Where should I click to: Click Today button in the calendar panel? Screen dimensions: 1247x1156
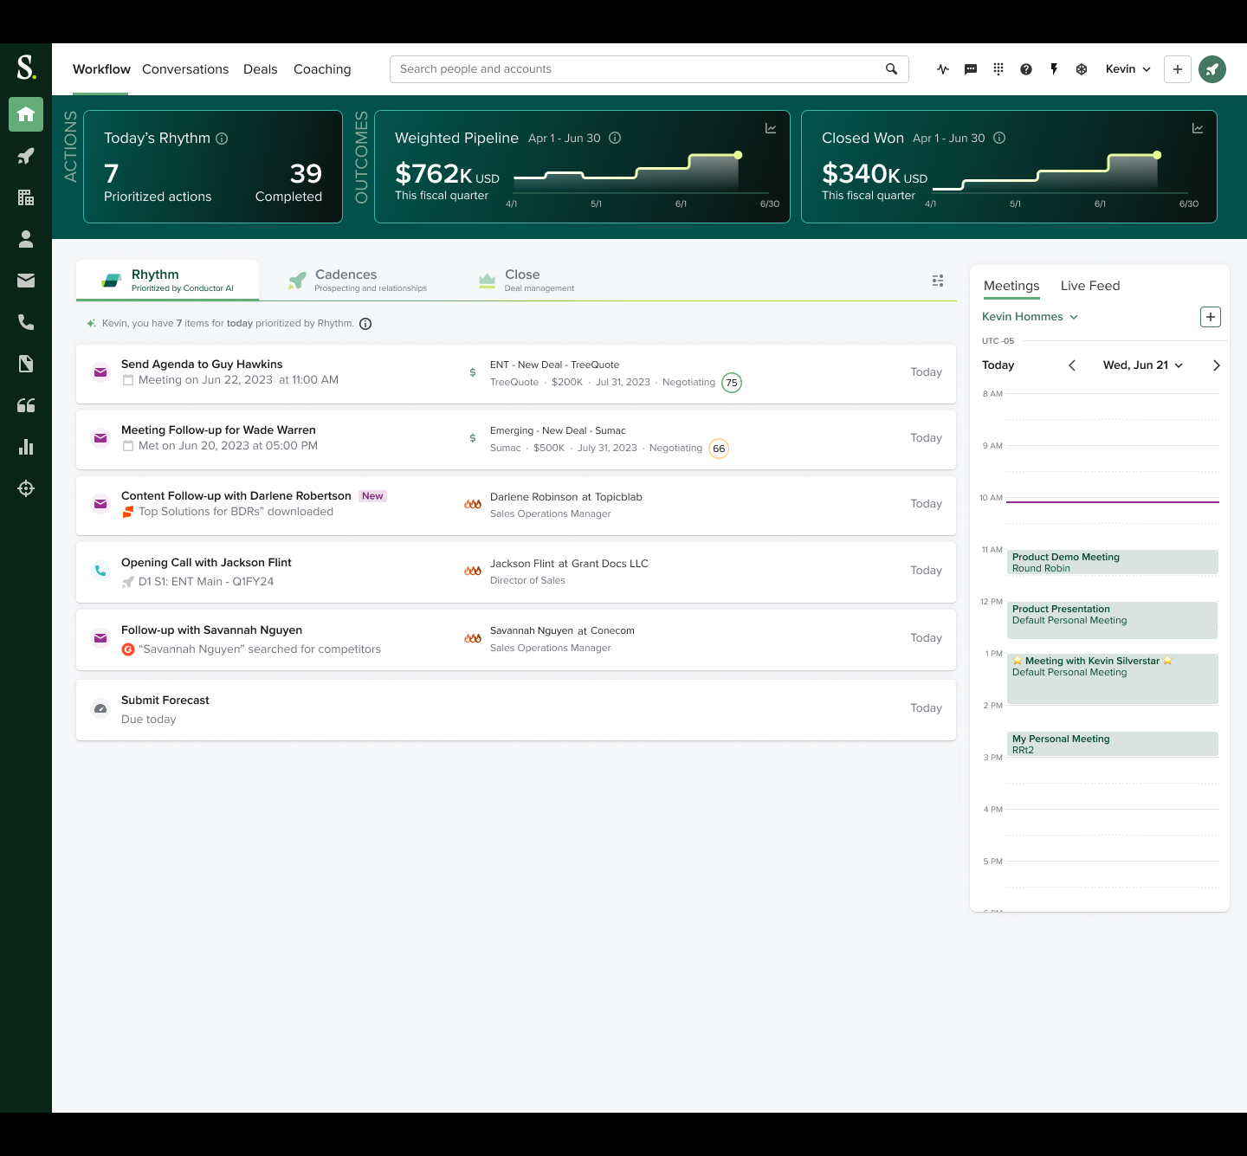click(x=998, y=365)
